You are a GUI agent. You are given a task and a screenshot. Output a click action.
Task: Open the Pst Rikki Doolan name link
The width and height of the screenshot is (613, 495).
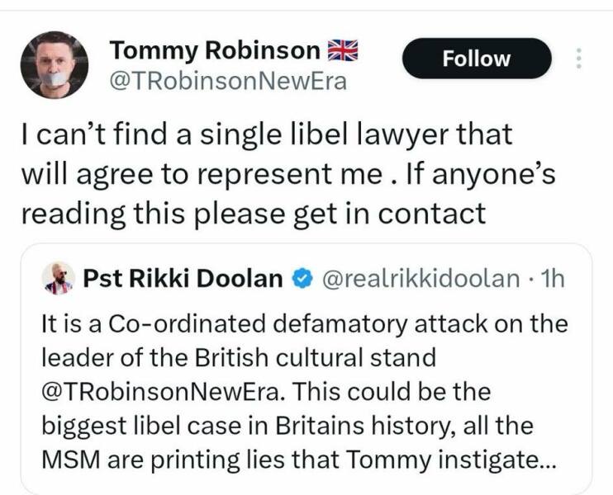click(183, 280)
